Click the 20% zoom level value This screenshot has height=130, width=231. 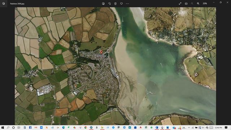205,4
